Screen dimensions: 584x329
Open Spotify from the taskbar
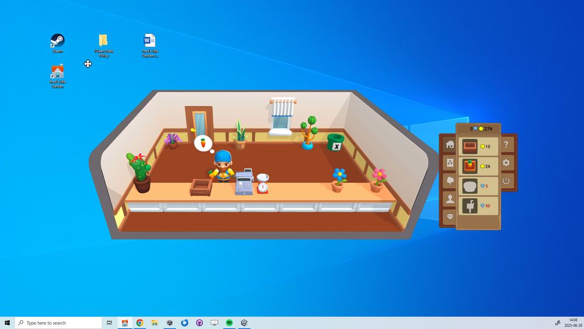(229, 323)
